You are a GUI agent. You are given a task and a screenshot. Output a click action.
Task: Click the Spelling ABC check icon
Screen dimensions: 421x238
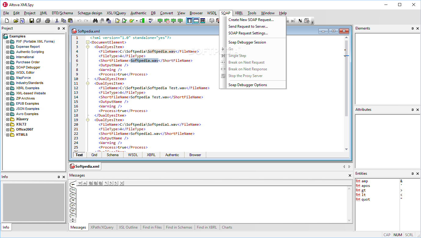click(x=150, y=21)
